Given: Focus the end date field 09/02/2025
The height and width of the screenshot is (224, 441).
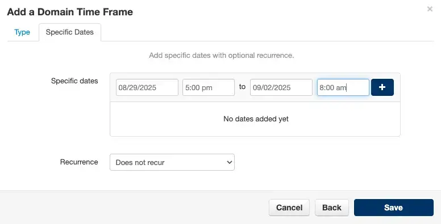Looking at the screenshot, I should tap(281, 87).
